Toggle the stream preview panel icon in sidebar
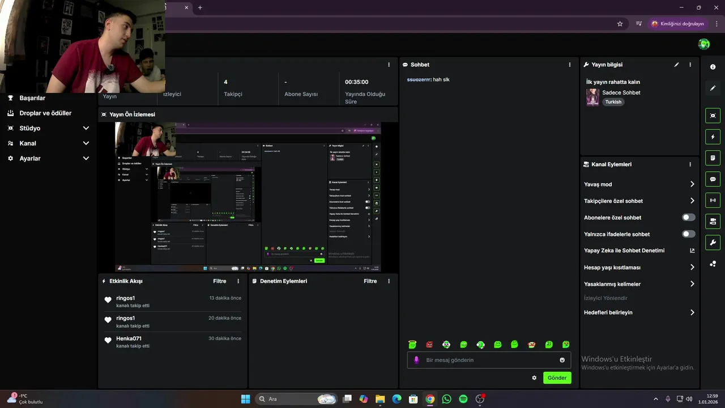 tap(713, 116)
